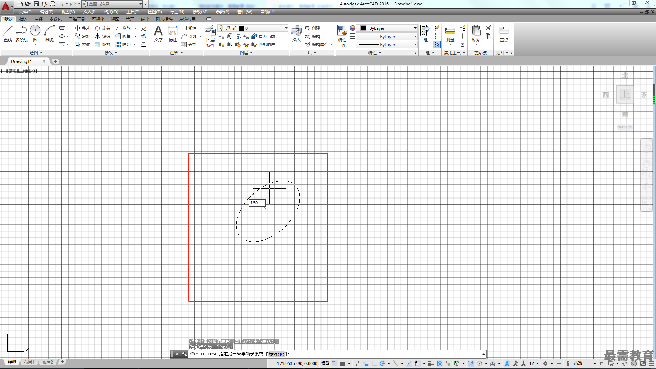Click the 旋转(R) option in command line

pos(276,354)
